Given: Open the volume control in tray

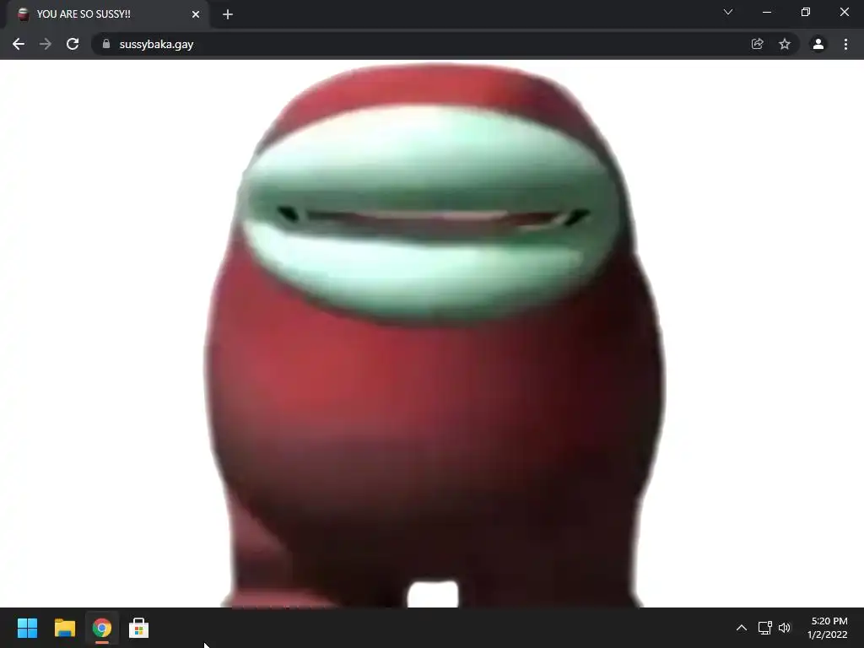Looking at the screenshot, I should pos(785,628).
